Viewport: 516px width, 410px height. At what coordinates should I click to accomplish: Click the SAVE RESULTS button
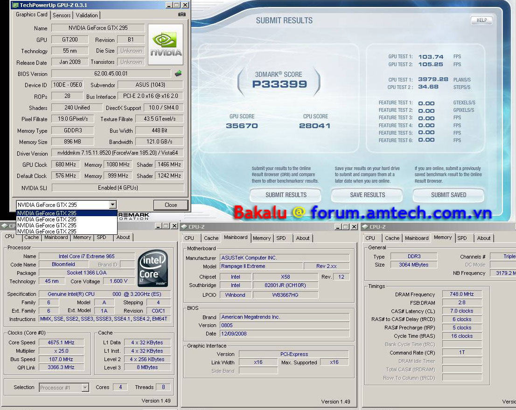(x=367, y=195)
